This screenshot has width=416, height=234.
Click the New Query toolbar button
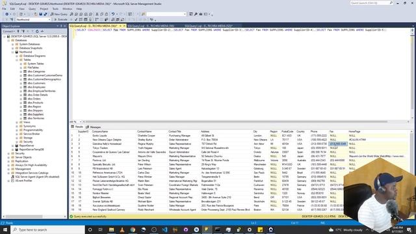pos(59,14)
